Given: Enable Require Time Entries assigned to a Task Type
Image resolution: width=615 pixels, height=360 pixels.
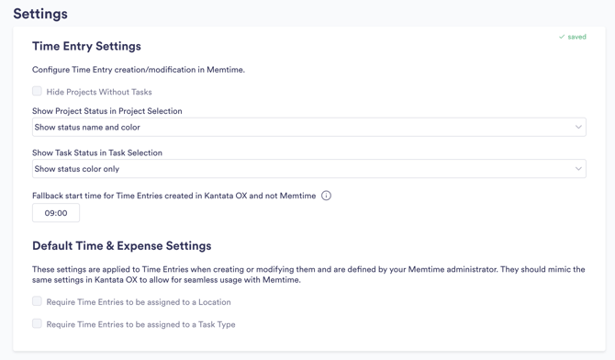Looking at the screenshot, I should point(37,324).
